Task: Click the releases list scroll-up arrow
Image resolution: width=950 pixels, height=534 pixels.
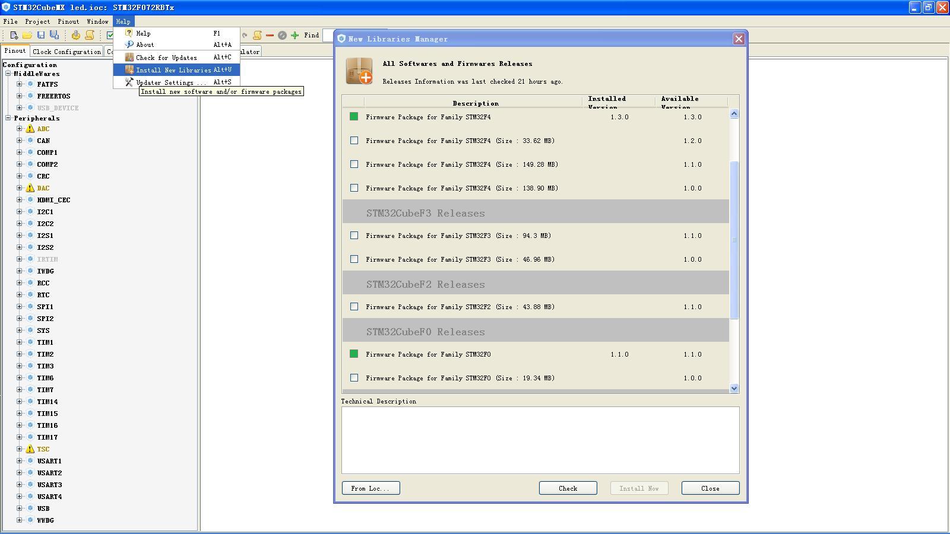Action: click(x=734, y=114)
